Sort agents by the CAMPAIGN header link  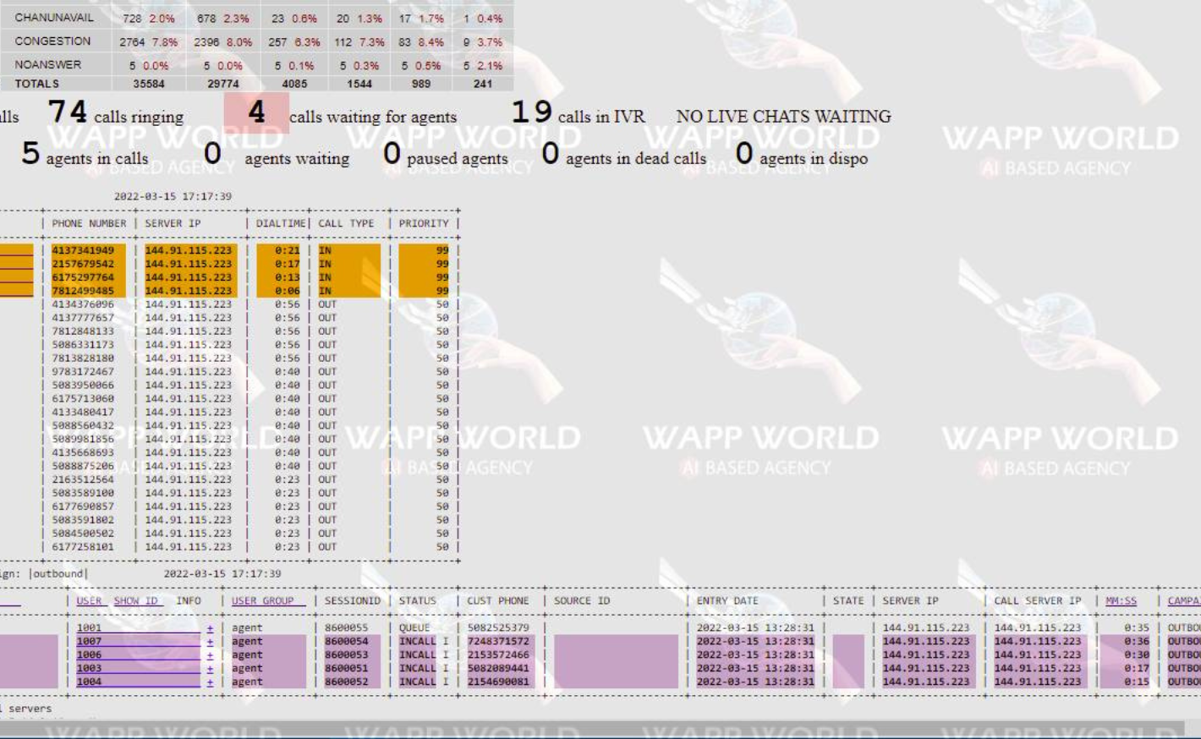[1183, 601]
